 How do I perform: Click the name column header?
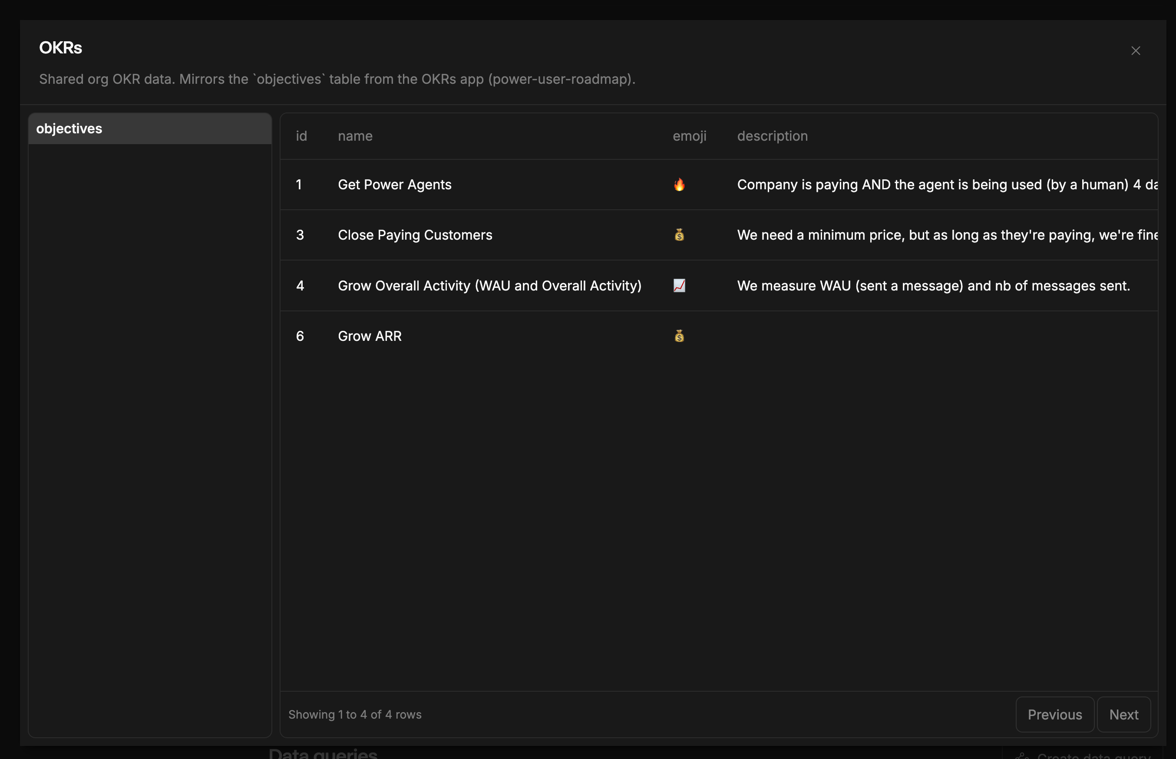tap(355, 136)
